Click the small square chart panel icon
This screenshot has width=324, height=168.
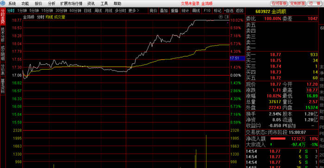coord(221,17)
